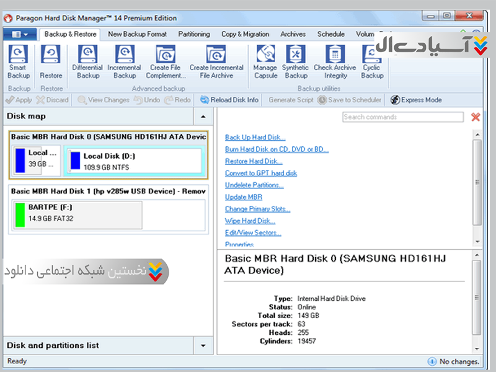The height and width of the screenshot is (372, 496).
Task: Collapse the Disk map panel
Action: point(202,116)
